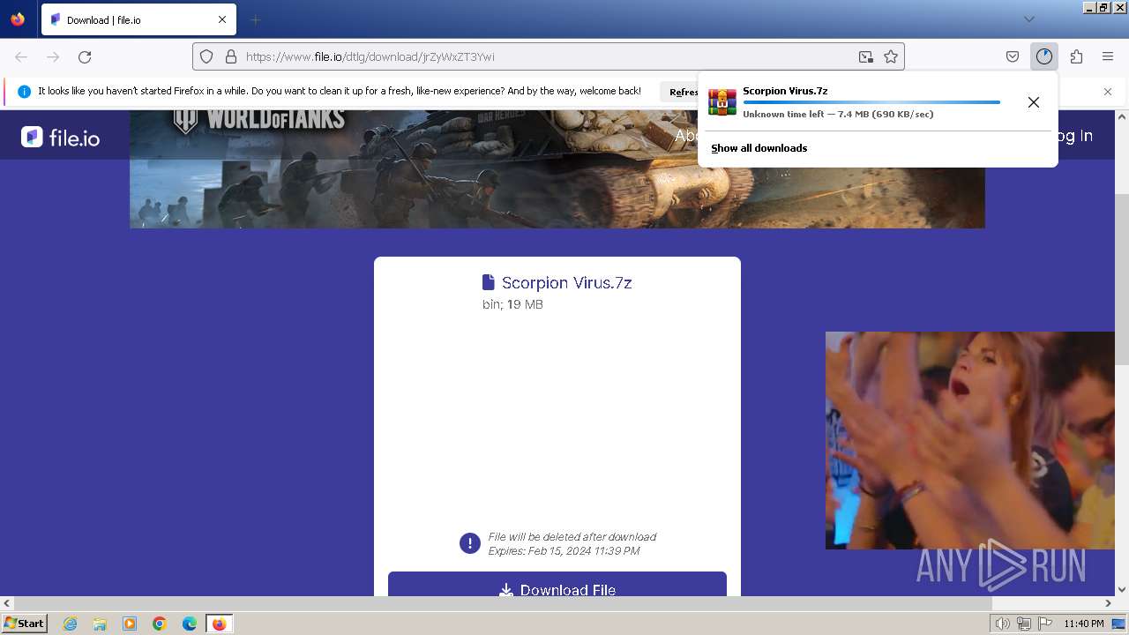This screenshot has height=635, width=1129.
Task: Click the partially hidden Log In link
Action: coord(1075,136)
